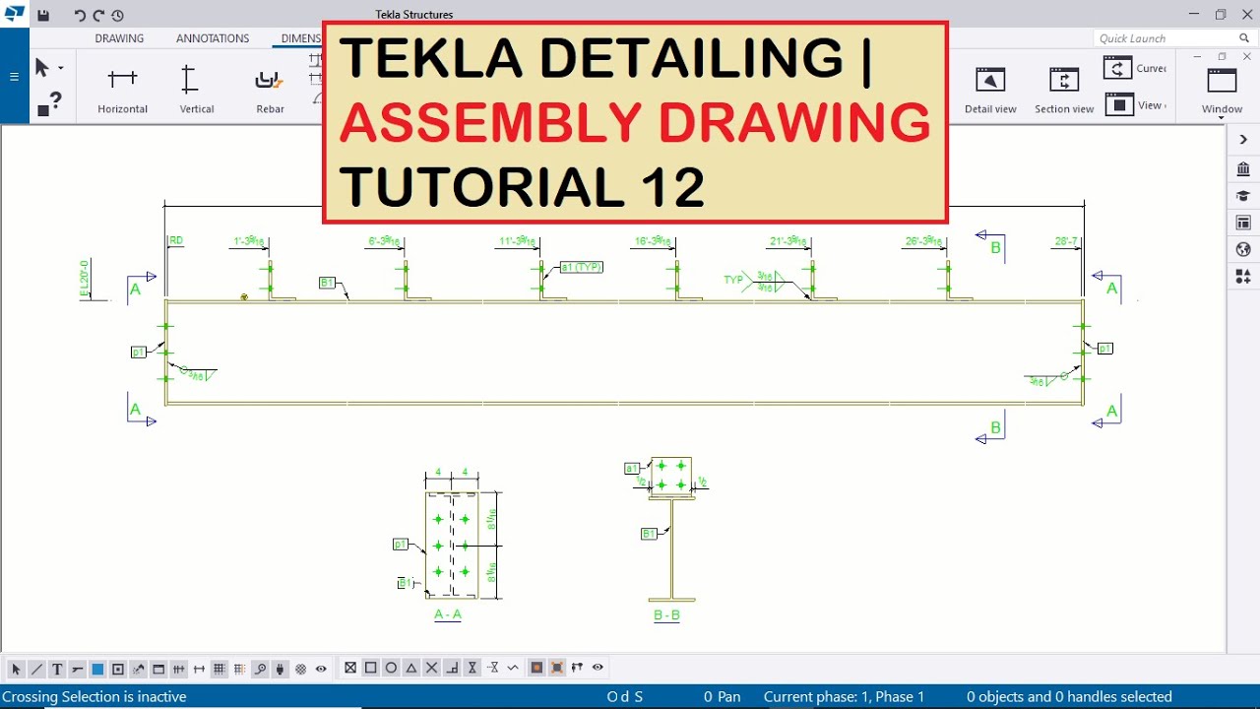Toggle the select grids switch

click(220, 669)
